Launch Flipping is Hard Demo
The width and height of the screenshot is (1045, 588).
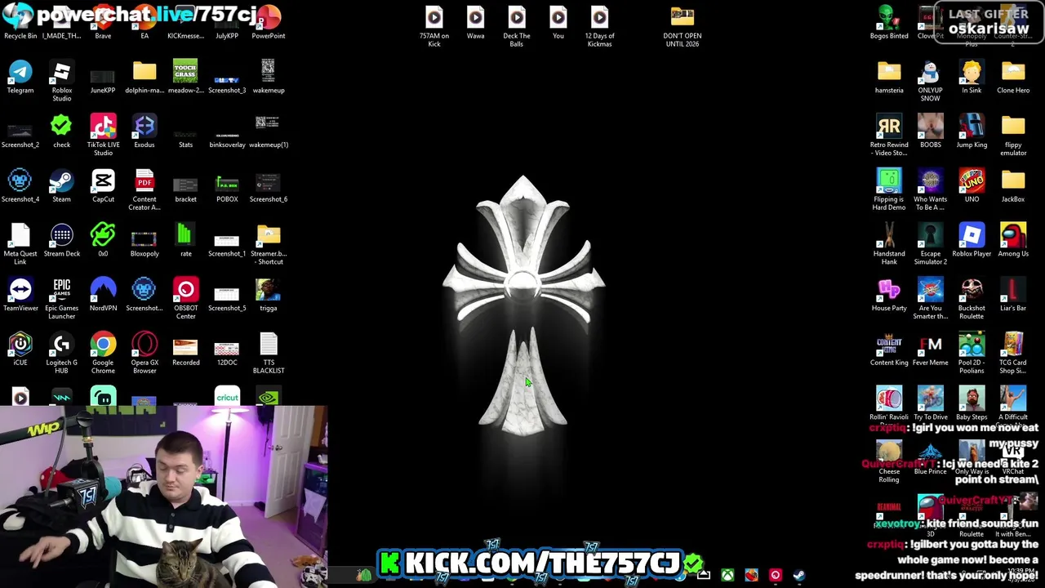click(x=889, y=189)
